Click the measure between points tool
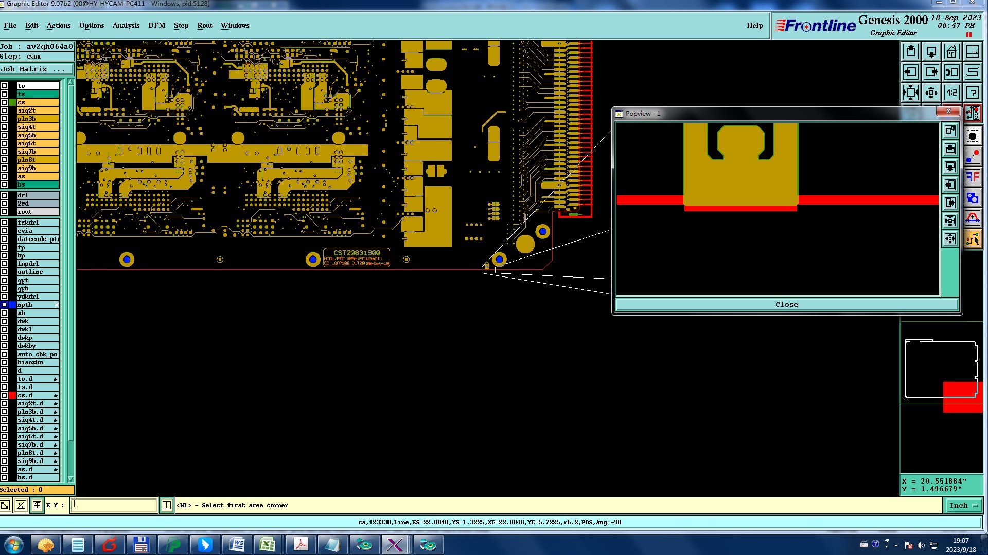Image resolution: width=988 pixels, height=555 pixels. (972, 157)
